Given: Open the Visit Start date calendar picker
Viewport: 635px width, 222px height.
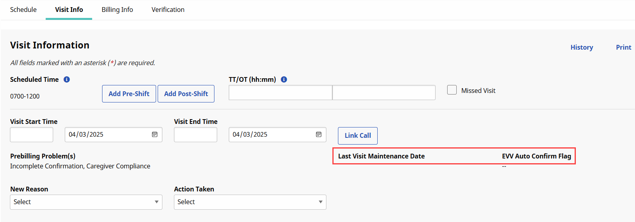Looking at the screenshot, I should tap(154, 135).
